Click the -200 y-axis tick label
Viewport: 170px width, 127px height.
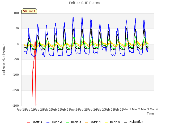pos(16,106)
